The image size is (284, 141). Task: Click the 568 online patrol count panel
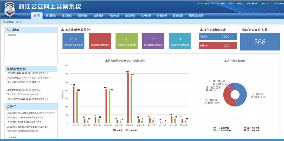click(260, 42)
